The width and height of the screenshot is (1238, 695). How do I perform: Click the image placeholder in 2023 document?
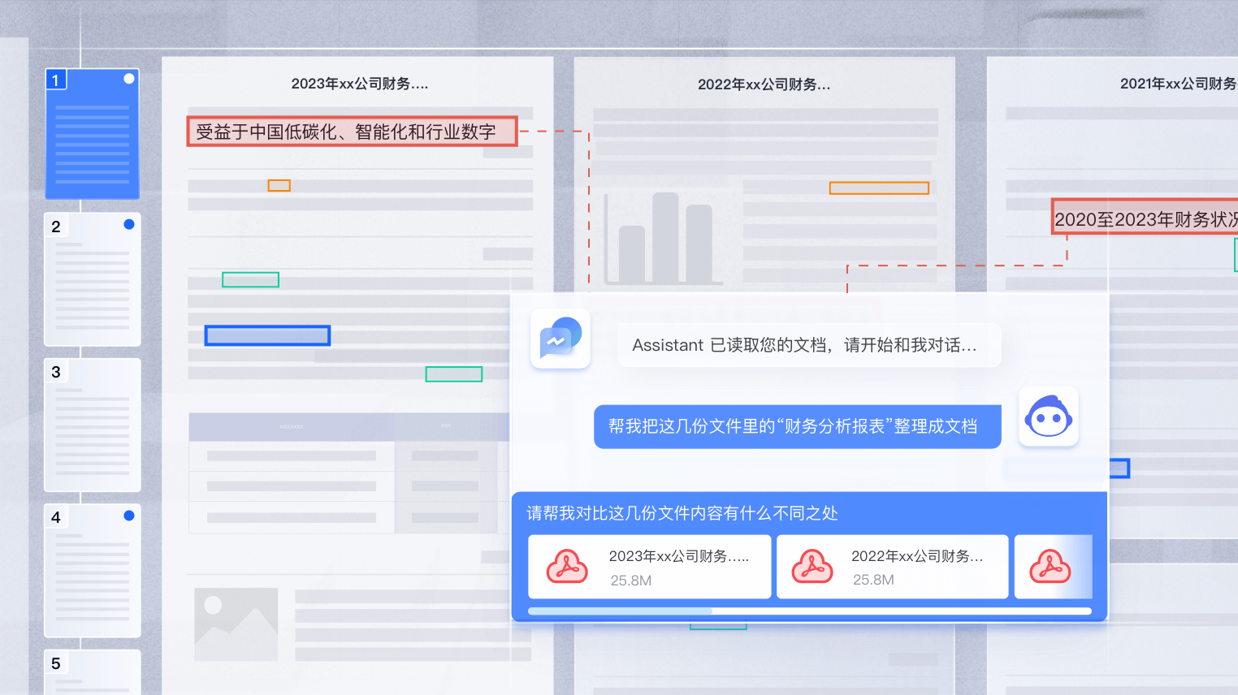236,624
